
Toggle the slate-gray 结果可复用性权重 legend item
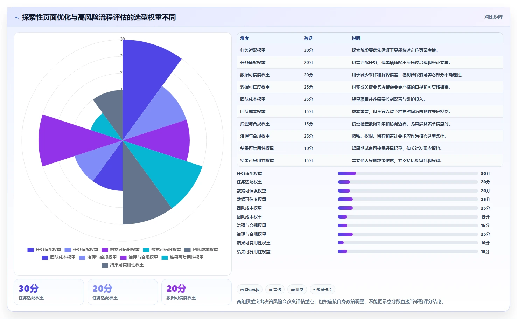point(123,265)
